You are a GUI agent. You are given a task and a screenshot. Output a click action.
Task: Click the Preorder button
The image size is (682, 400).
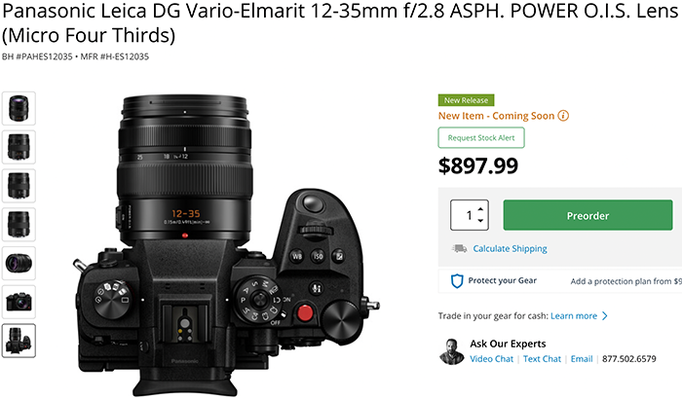point(587,215)
